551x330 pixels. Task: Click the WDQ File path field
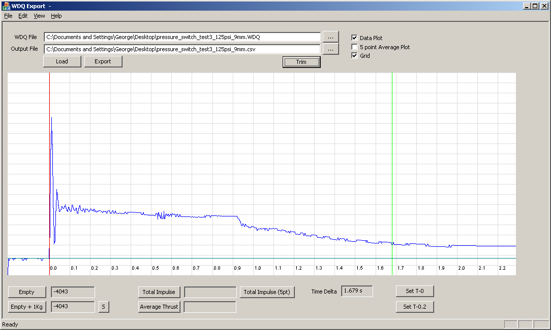(182, 37)
